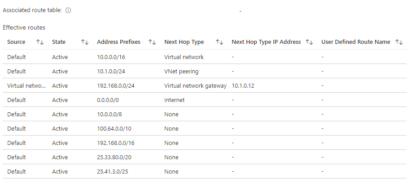Viewport: 408px width, 191px height.
Task: Click the 10.1.0.12 next hop IP address
Action: tap(243, 86)
